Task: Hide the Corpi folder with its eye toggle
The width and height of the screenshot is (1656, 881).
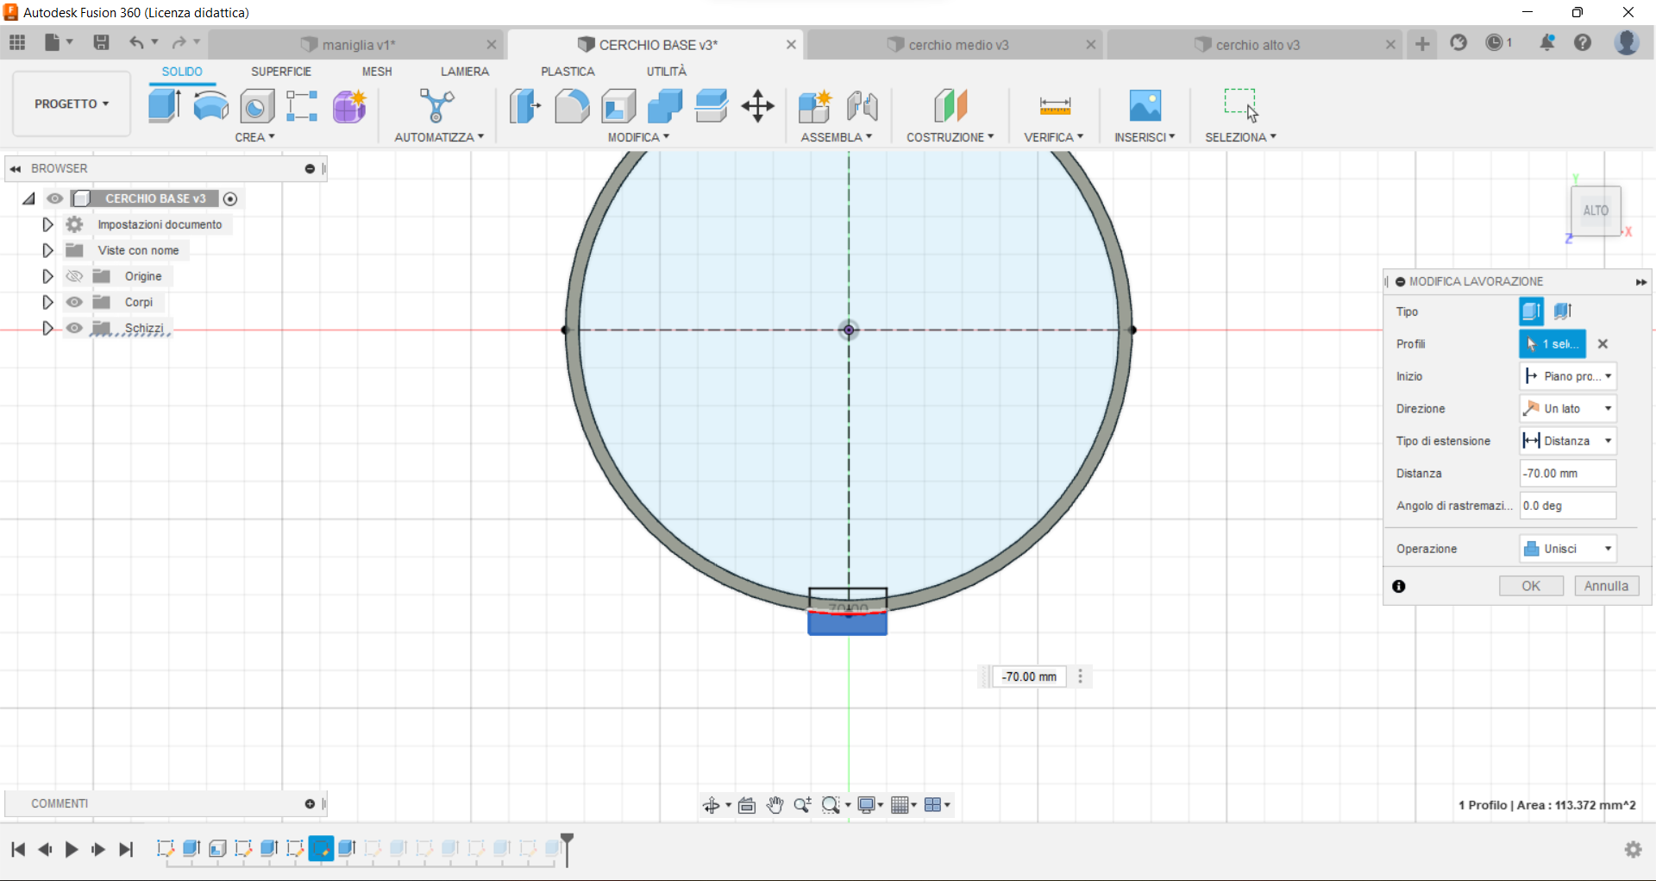Action: (75, 302)
